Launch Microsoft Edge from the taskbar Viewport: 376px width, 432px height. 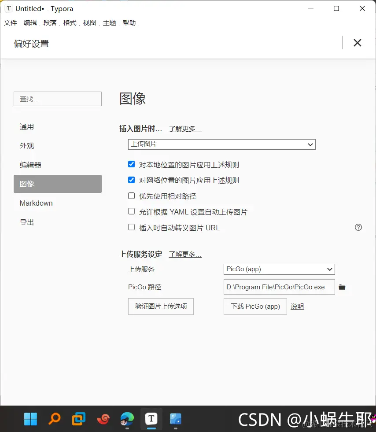(x=127, y=419)
